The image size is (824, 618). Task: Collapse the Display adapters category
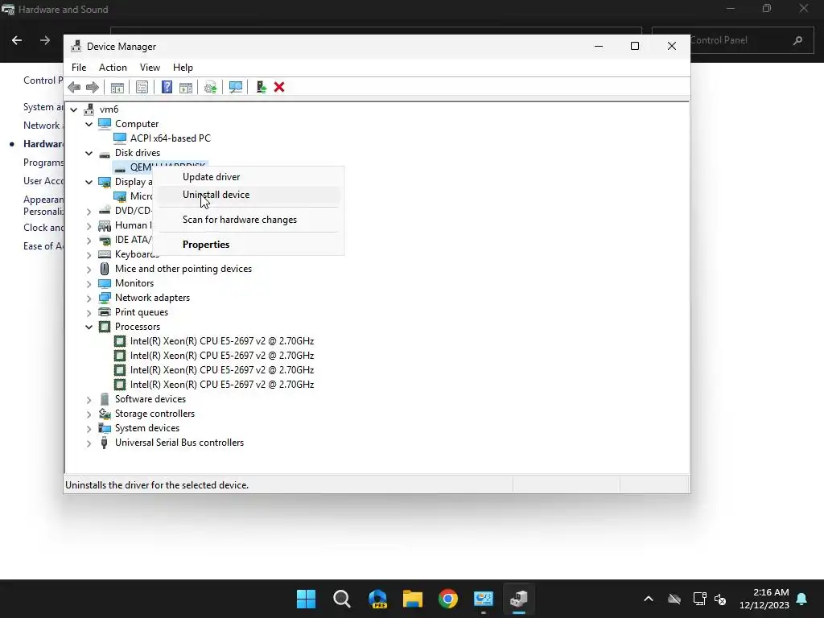coord(89,182)
